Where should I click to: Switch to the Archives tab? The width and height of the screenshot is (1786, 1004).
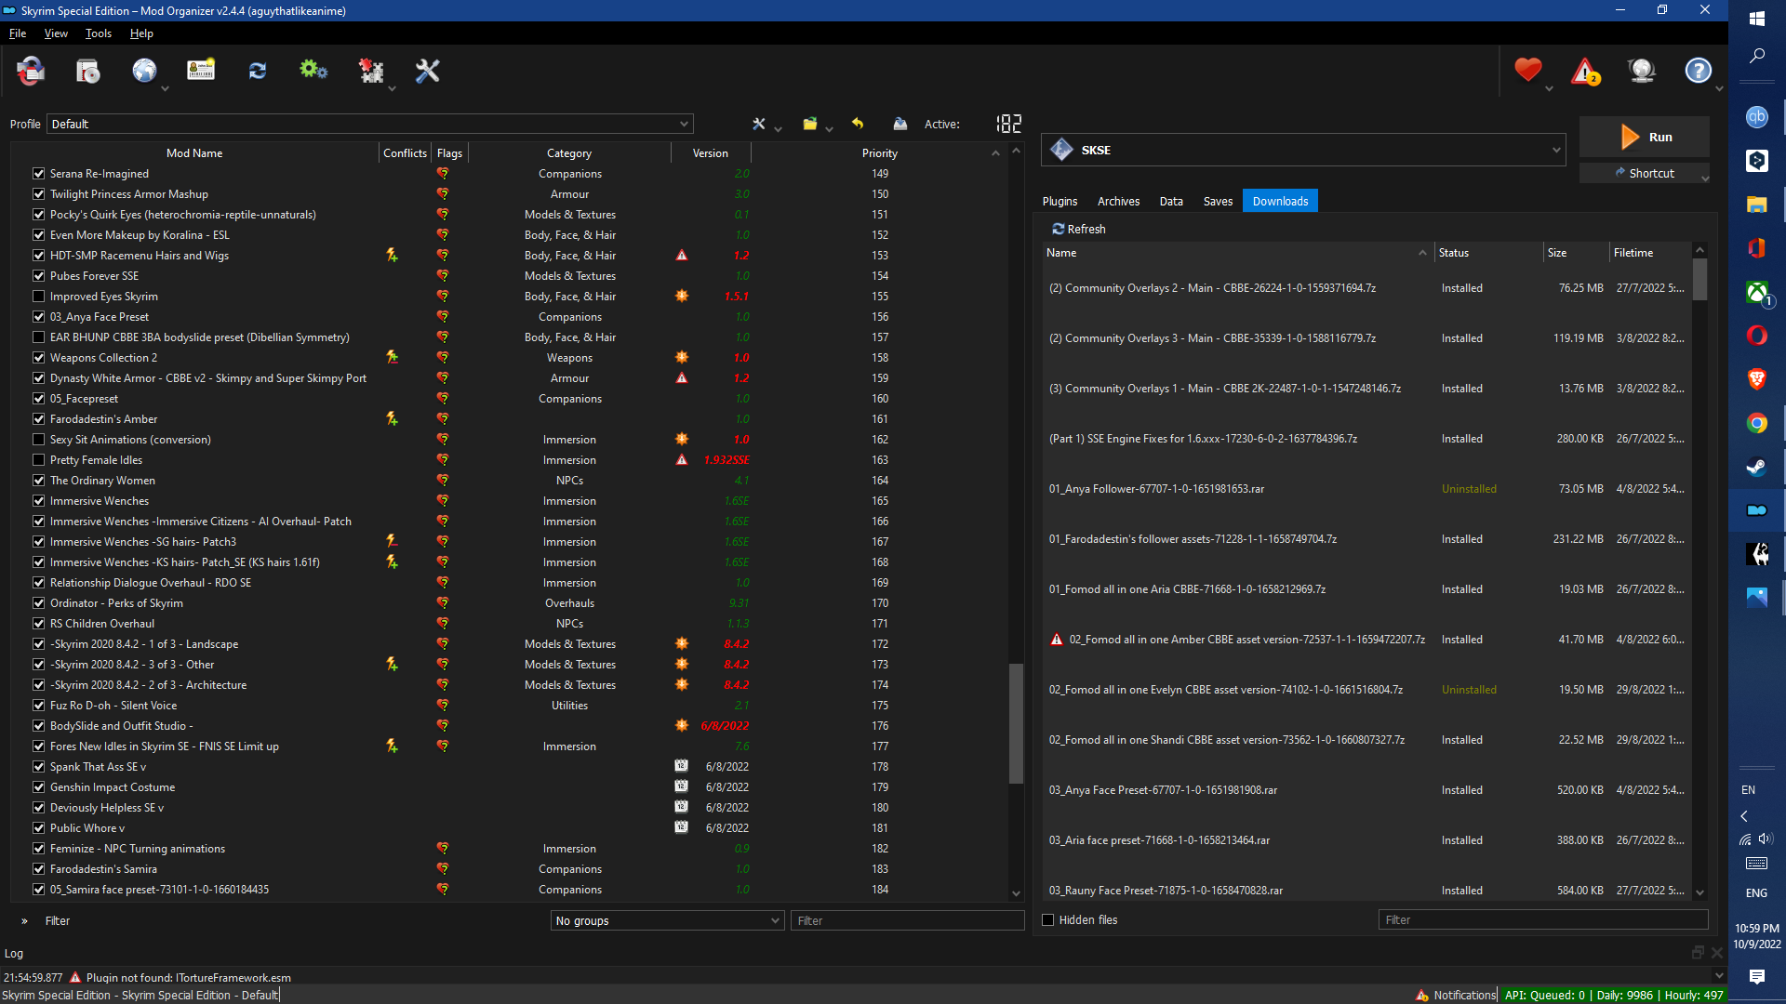(1118, 201)
